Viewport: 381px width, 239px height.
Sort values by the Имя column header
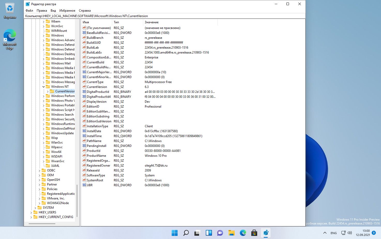[x=97, y=22]
